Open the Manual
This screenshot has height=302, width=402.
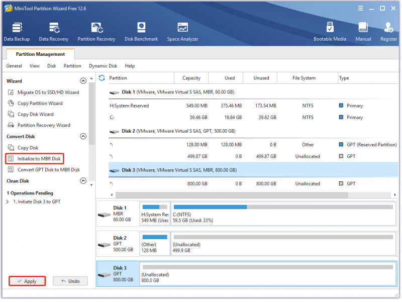[363, 32]
